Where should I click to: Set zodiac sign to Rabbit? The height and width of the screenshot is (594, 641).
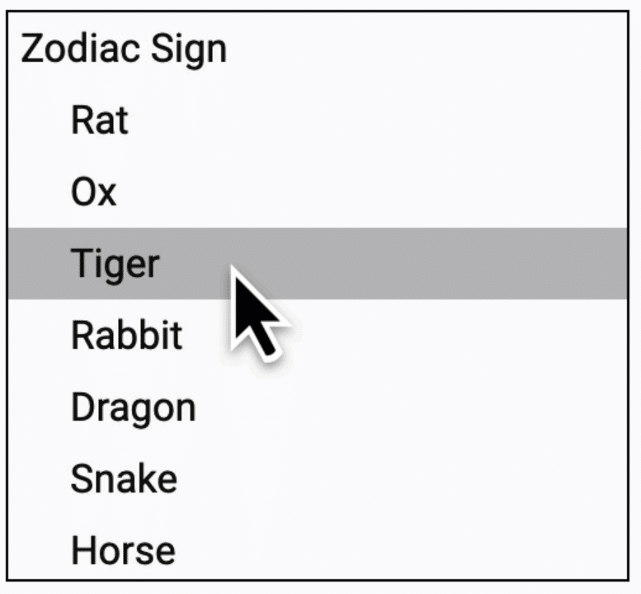click(126, 336)
